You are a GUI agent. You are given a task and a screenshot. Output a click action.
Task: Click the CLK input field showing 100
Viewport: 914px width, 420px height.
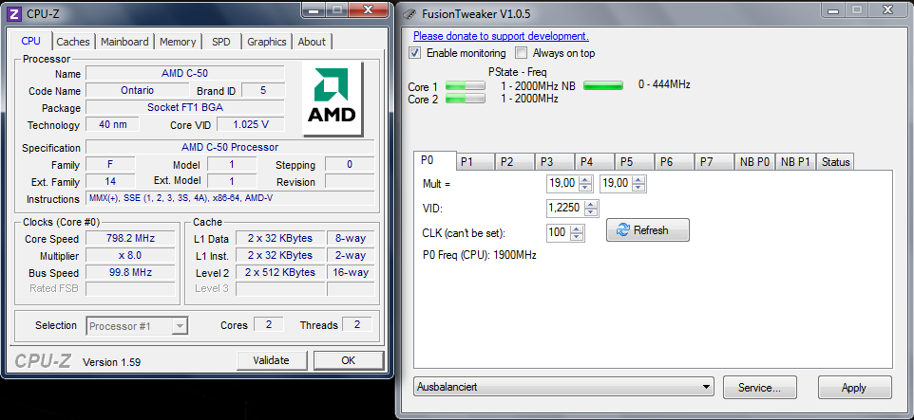(x=559, y=233)
